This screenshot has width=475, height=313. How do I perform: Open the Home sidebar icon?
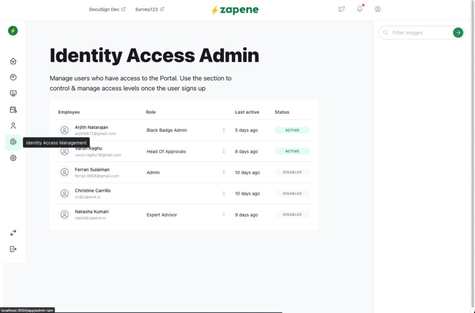coord(13,61)
